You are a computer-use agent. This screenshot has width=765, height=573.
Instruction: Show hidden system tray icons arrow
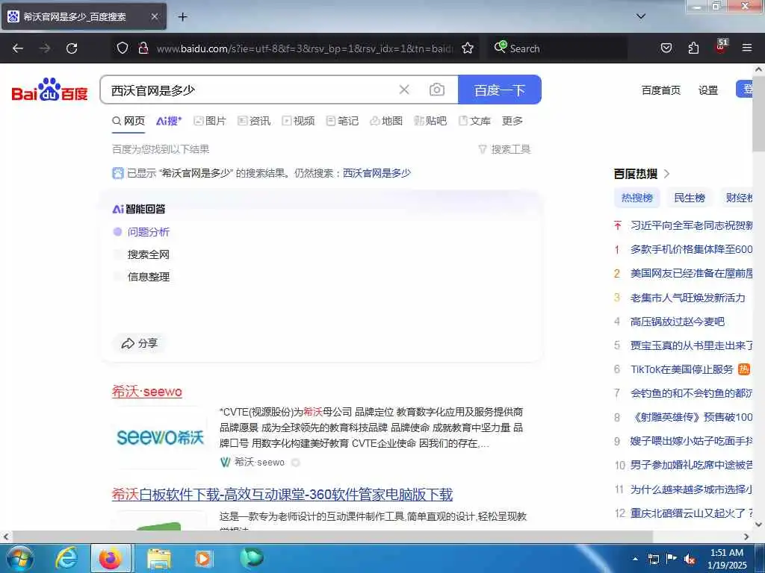point(635,559)
